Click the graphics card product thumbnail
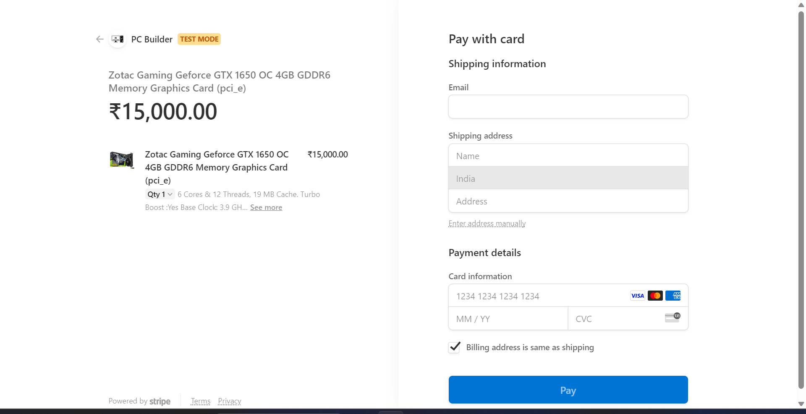The image size is (806, 414). pyautogui.click(x=121, y=160)
